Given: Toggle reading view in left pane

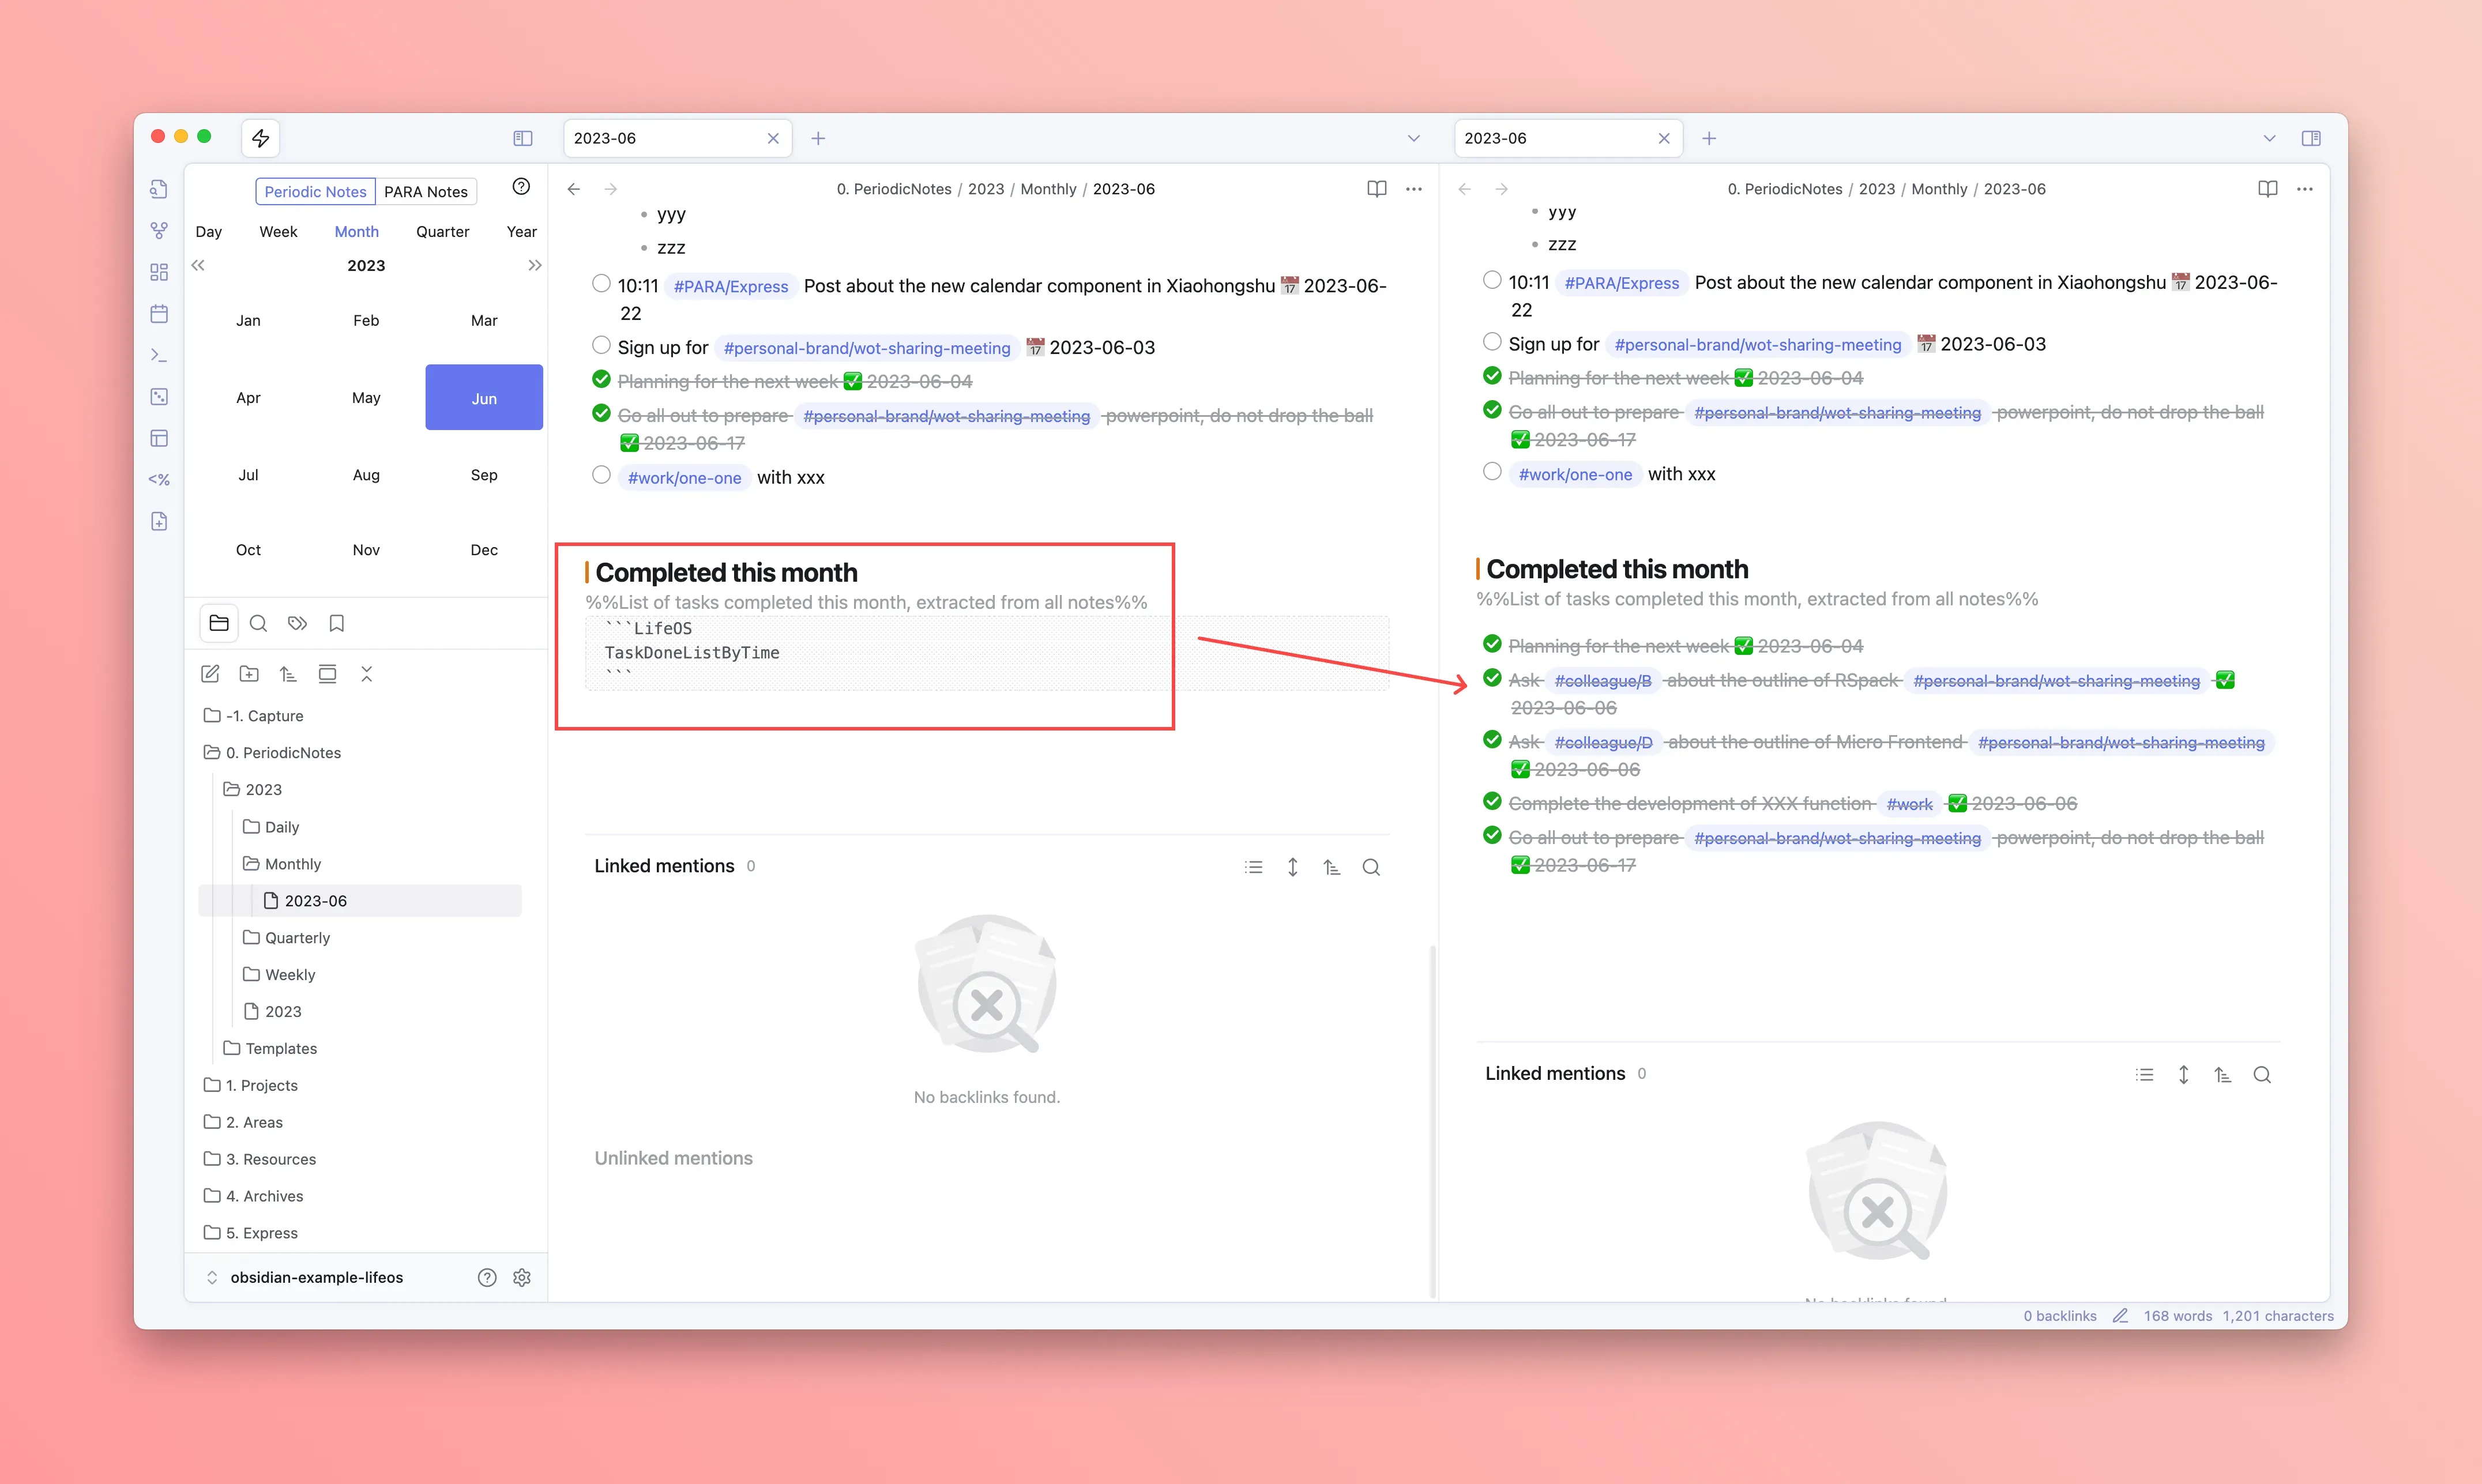Looking at the screenshot, I should [1376, 189].
